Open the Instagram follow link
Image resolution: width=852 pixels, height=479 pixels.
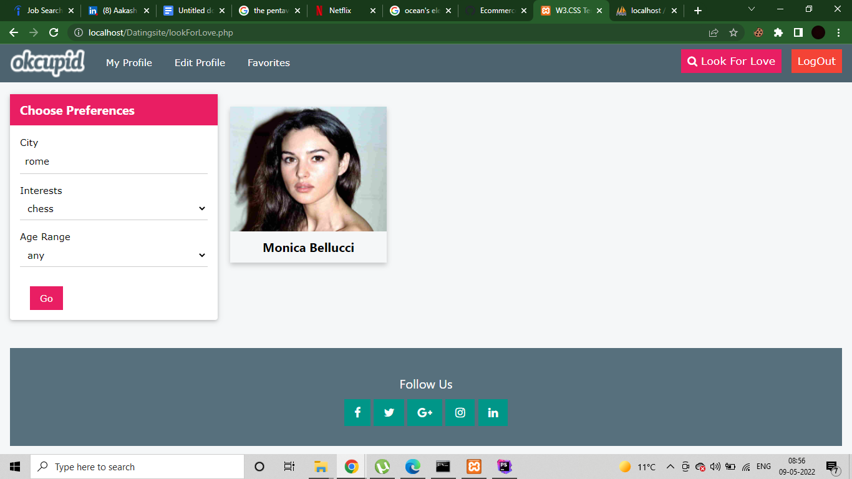tap(460, 412)
